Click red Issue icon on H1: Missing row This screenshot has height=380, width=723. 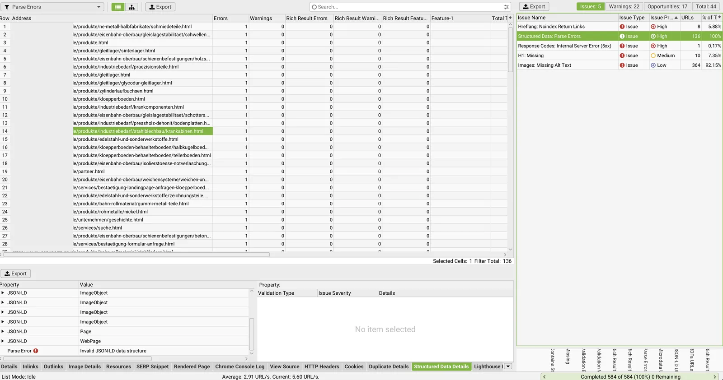622,56
